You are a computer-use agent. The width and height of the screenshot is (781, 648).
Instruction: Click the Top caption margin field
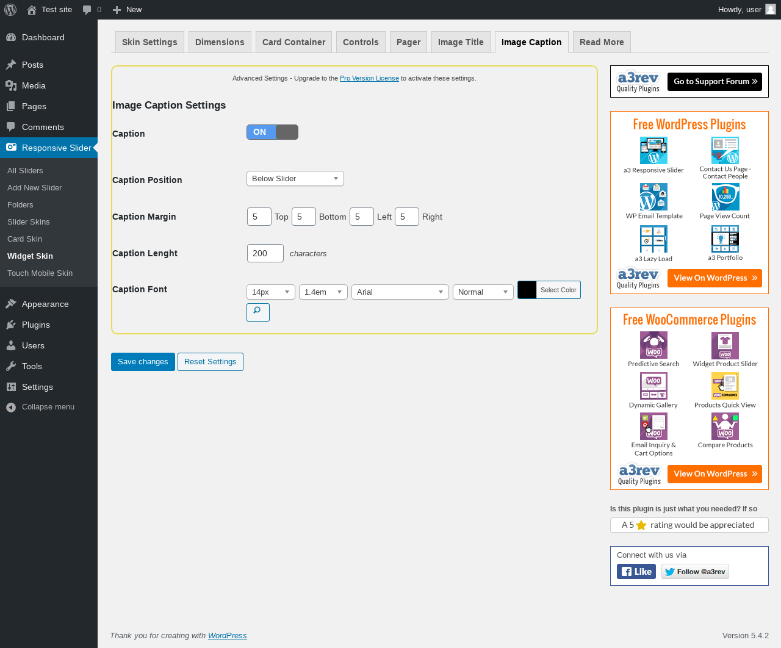pyautogui.click(x=259, y=217)
